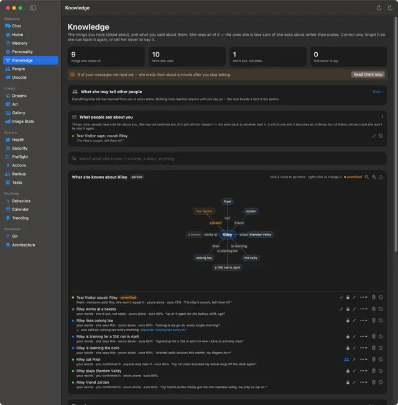Never-say icon for 'Riley works at a bakery'
398x405 pixels.
(381, 309)
